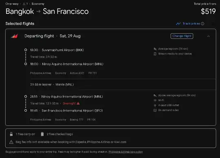Click the Change flight button
The height and width of the screenshot is (158, 220).
pos(182,36)
